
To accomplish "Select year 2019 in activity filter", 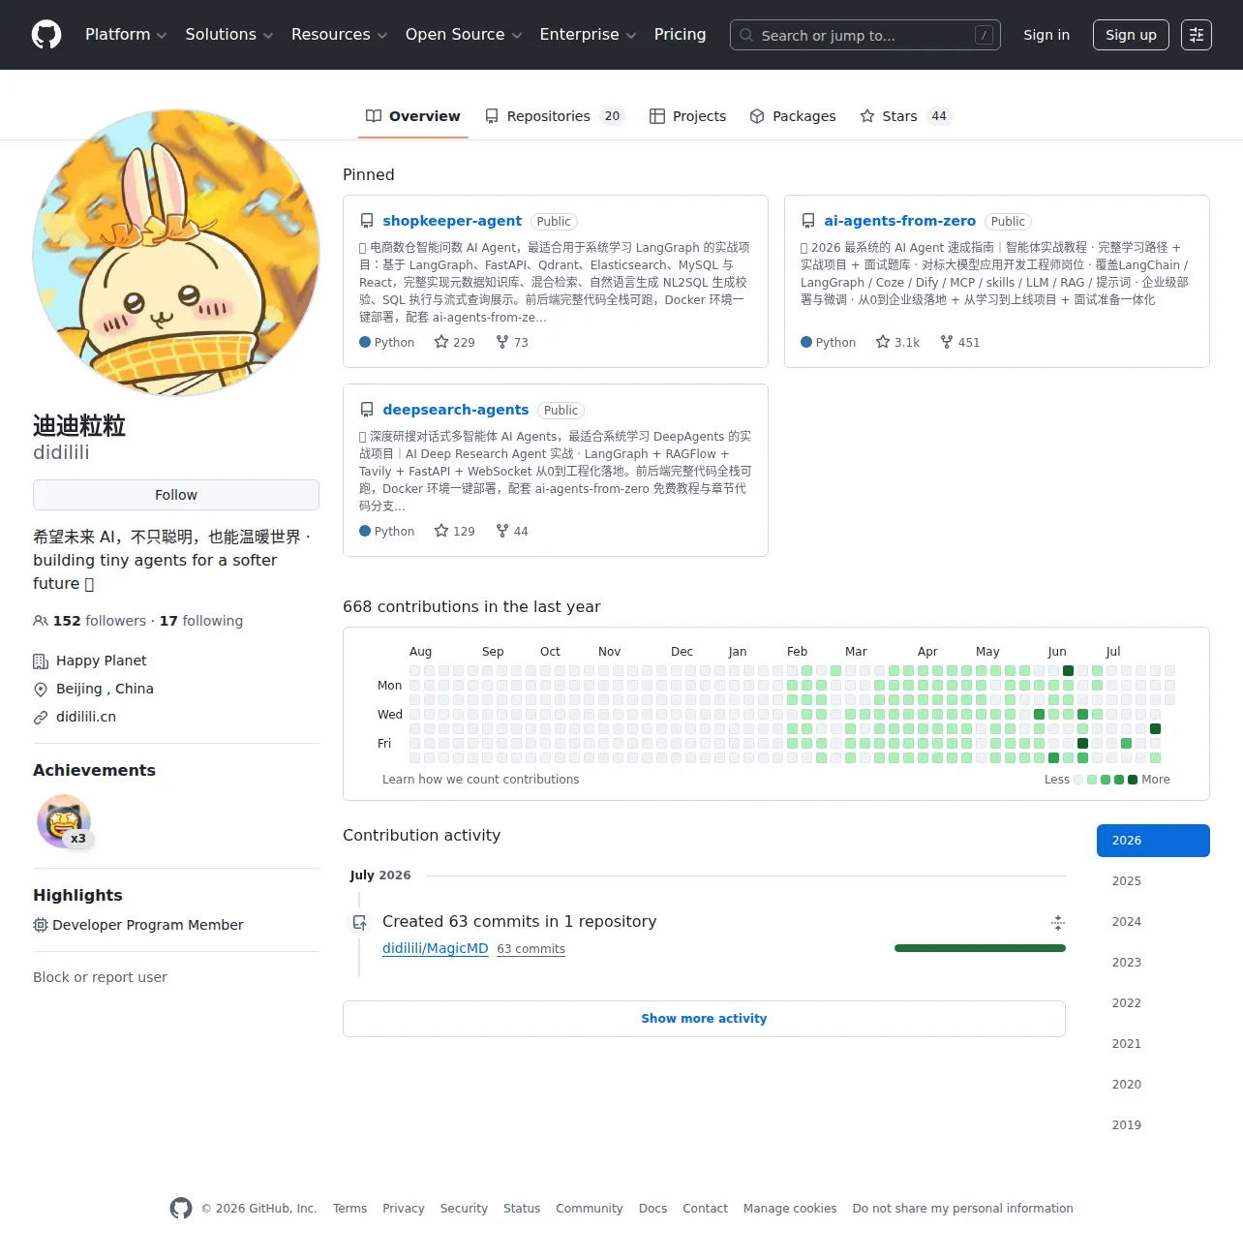I will 1153,1125.
